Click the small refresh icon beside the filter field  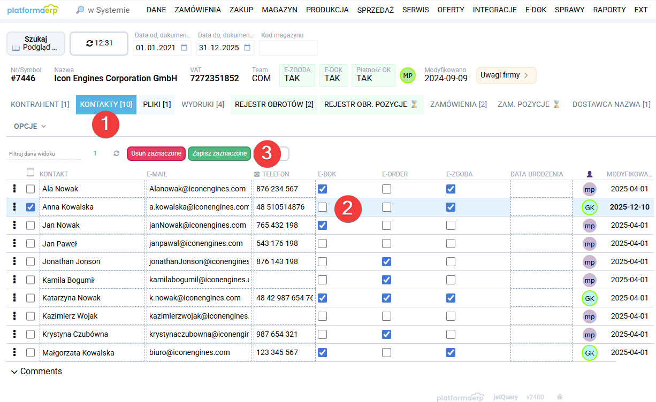pyautogui.click(x=116, y=152)
